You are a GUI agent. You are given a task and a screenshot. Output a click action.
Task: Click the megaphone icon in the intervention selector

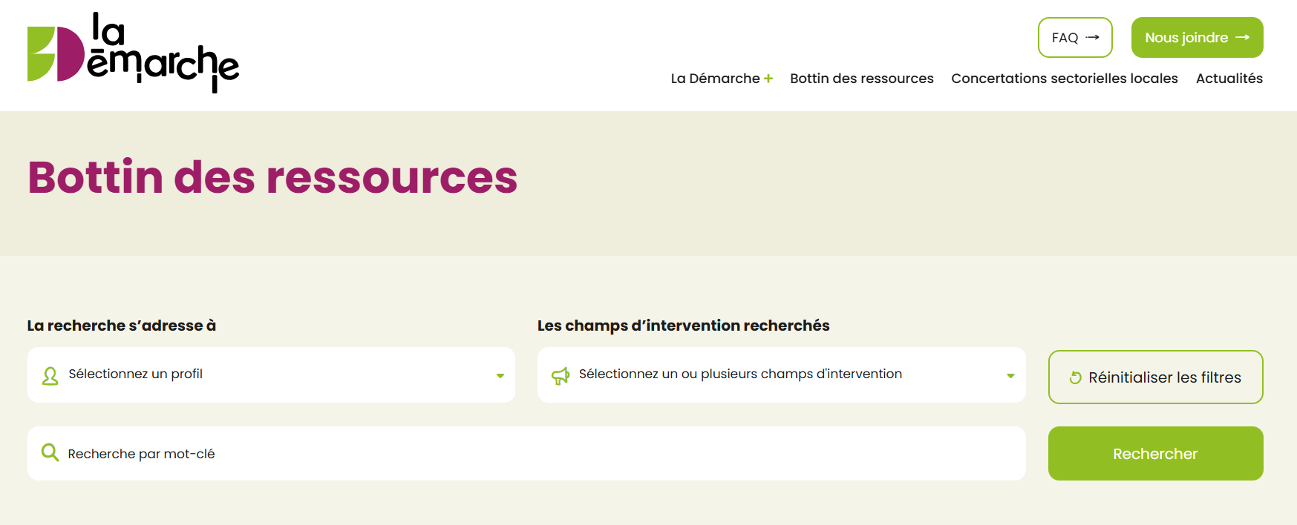(561, 376)
